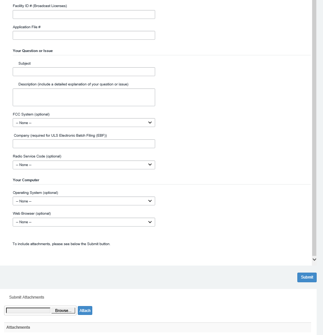Focus the Subject input field

tap(84, 72)
